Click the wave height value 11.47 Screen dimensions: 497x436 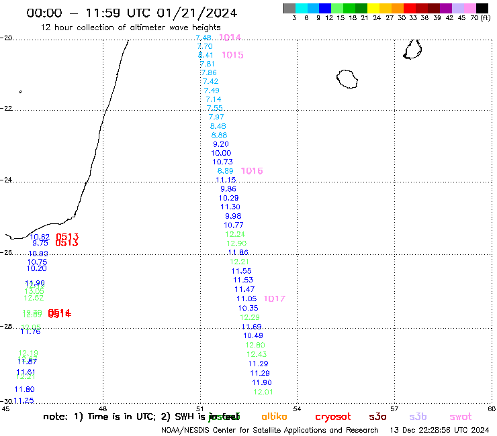pyautogui.click(x=244, y=289)
